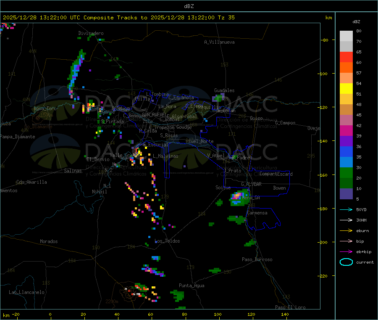The width and height of the screenshot is (378, 320).
Task: Click the 'Punta_Agua' place label
Action: [192, 286]
